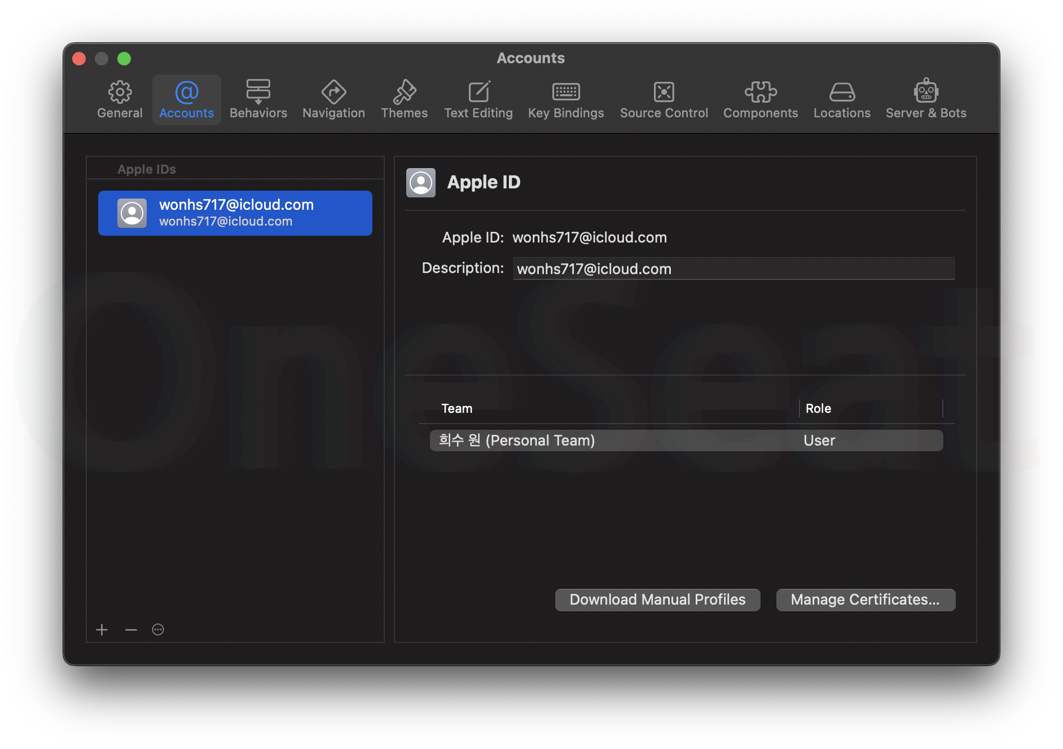Select the Personal Team table row
The width and height of the screenshot is (1063, 749).
click(x=686, y=440)
